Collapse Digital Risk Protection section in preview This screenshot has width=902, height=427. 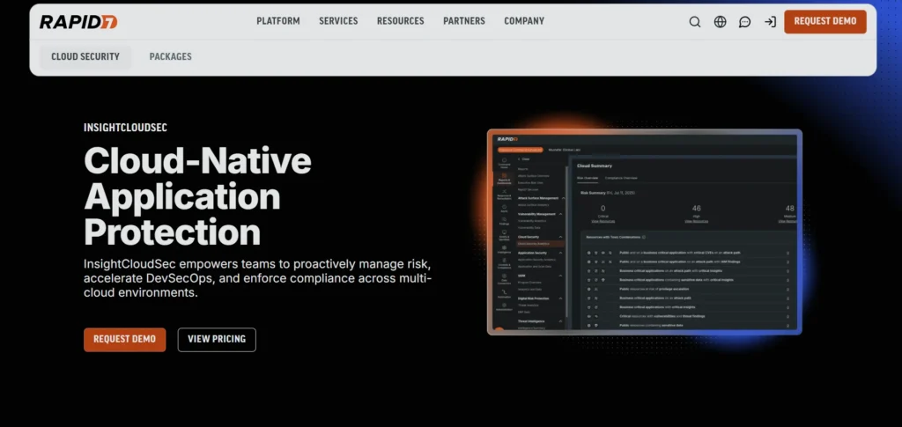561,298
